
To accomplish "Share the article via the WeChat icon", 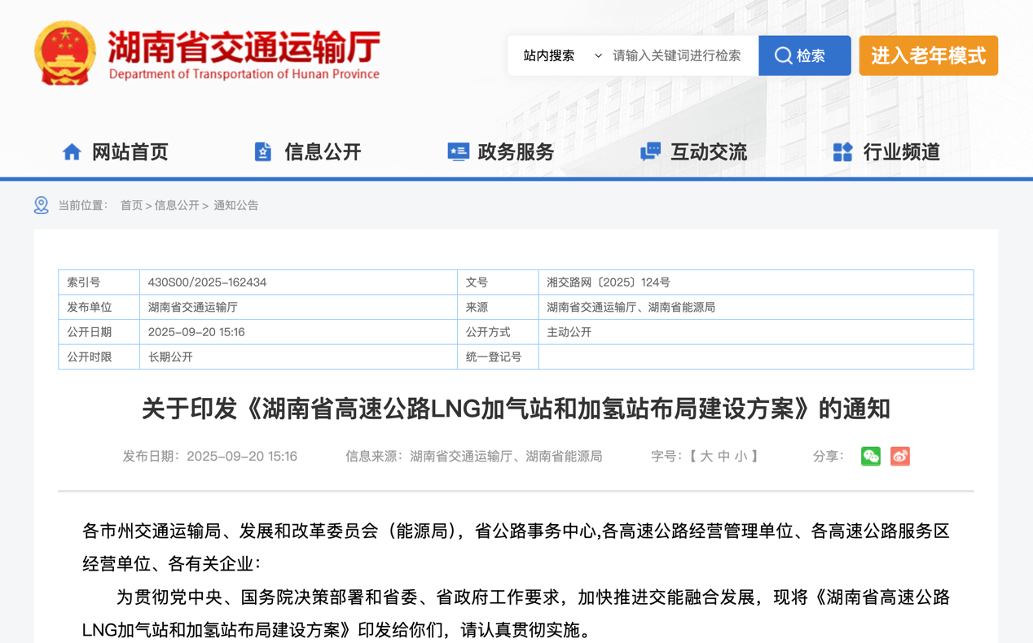I will [870, 457].
